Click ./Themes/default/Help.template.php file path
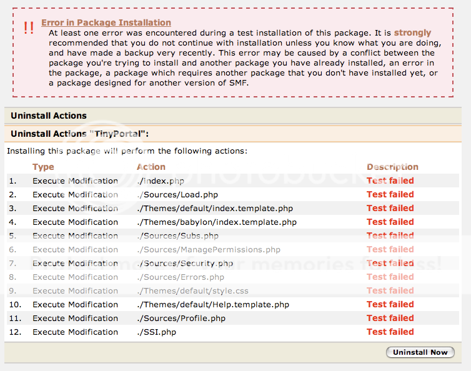Viewport: 471px width, 371px height. 213,305
